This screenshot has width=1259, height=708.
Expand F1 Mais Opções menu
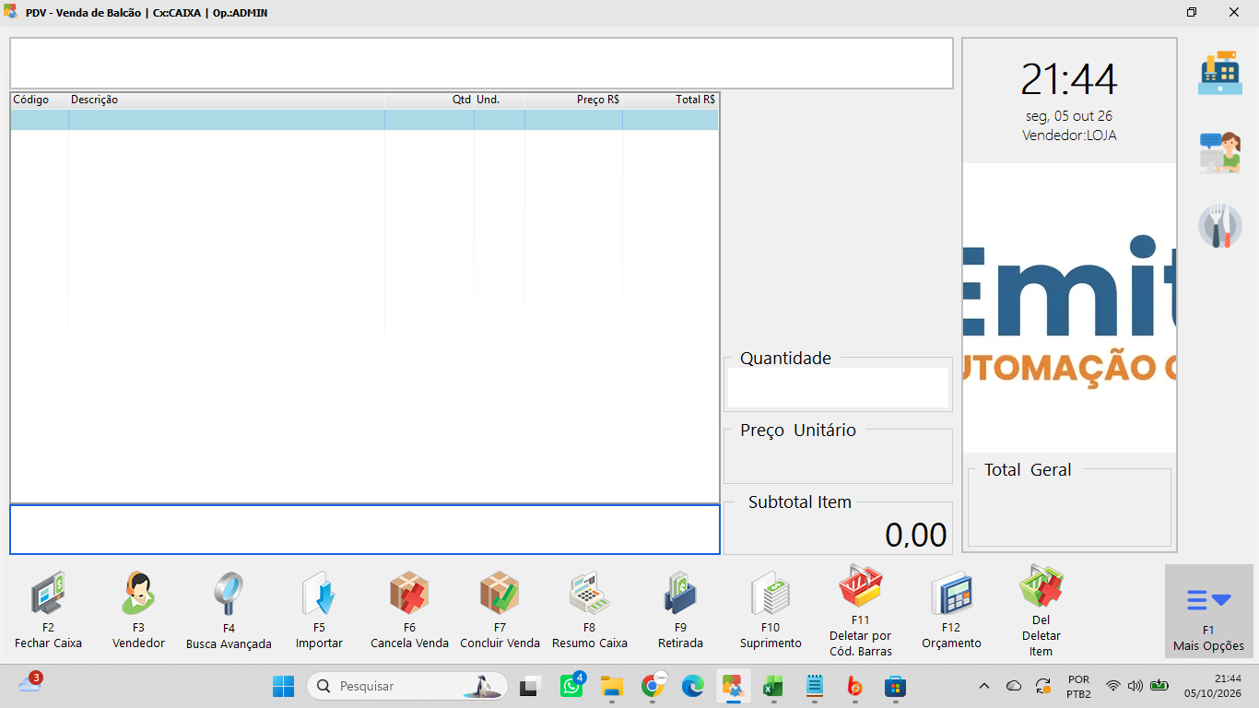[1208, 611]
